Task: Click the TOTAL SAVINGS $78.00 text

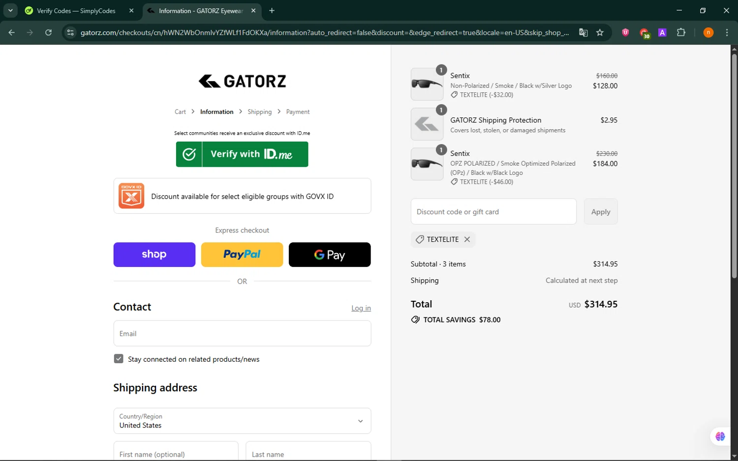Action: [x=461, y=320]
